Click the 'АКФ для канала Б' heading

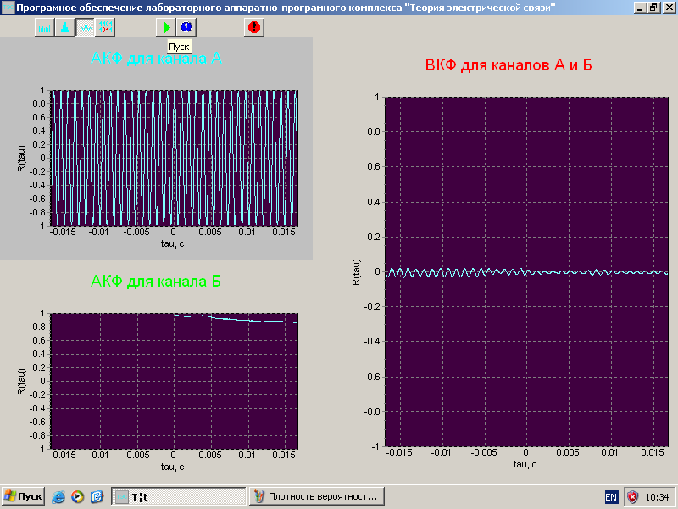[x=156, y=282]
